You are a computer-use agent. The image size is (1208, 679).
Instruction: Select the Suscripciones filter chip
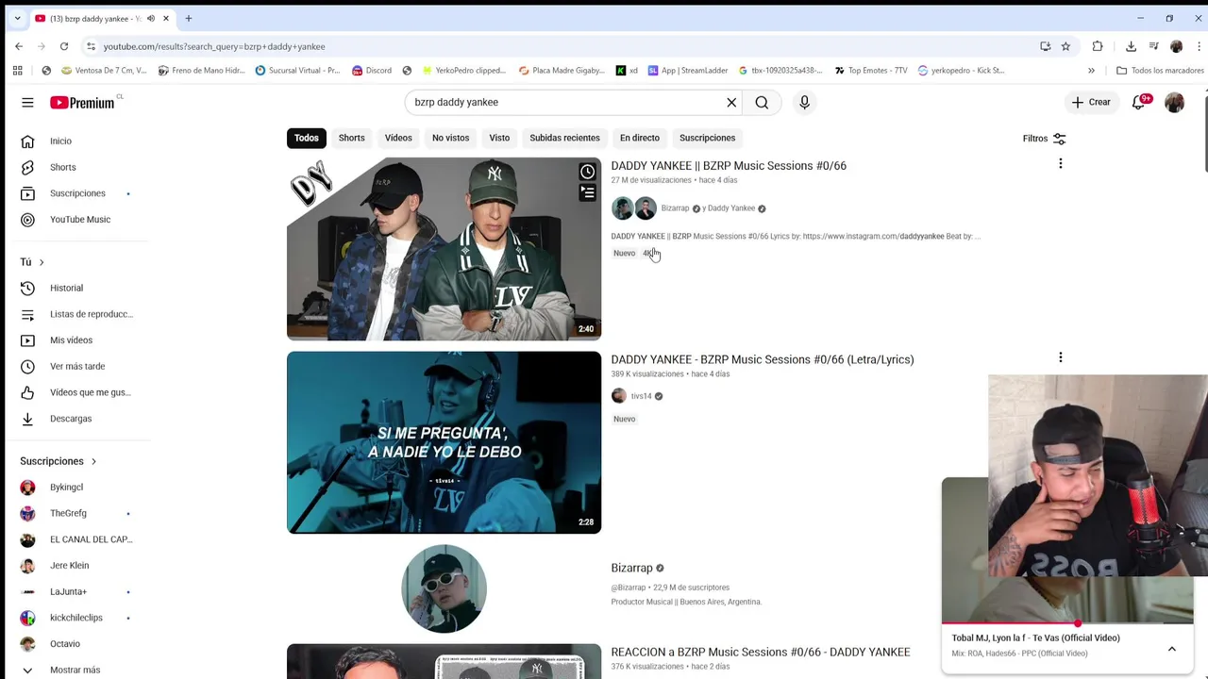point(707,138)
